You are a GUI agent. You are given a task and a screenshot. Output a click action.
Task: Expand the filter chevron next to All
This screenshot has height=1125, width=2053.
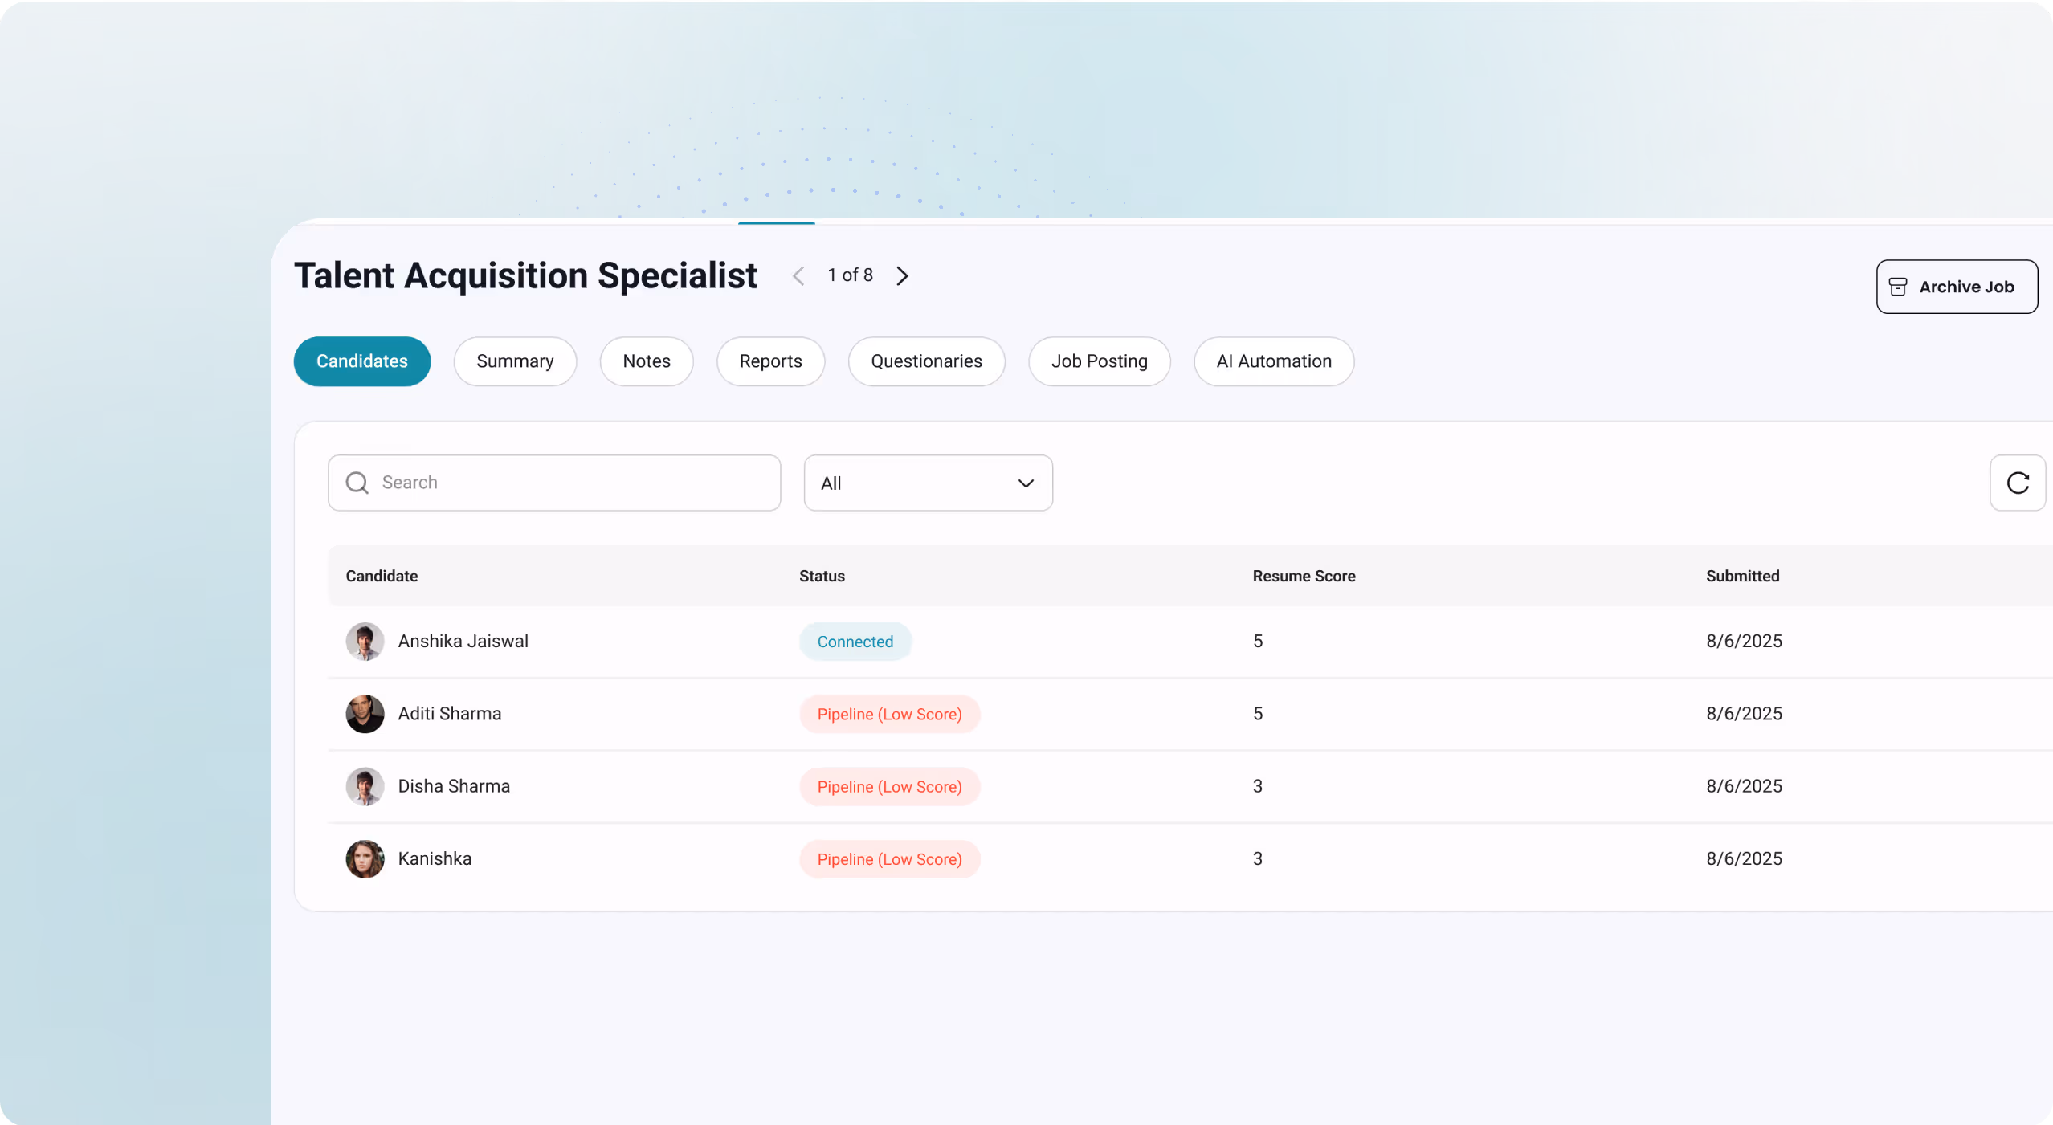point(1025,483)
